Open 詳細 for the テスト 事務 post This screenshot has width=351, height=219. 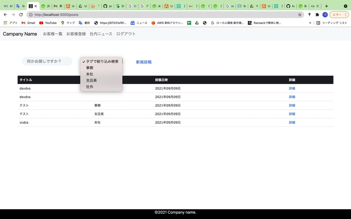(x=292, y=105)
